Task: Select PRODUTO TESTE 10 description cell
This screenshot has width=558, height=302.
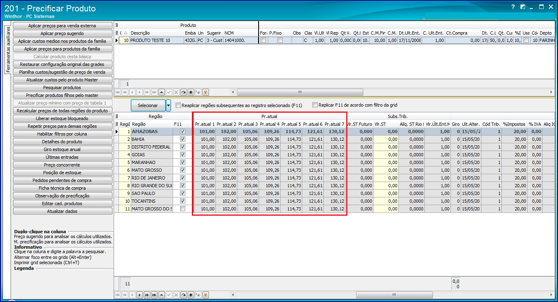Action: pos(156,40)
